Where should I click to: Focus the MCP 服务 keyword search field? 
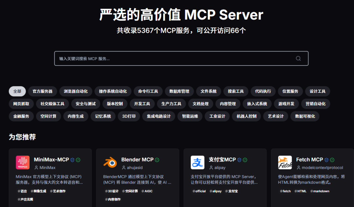coord(181,58)
